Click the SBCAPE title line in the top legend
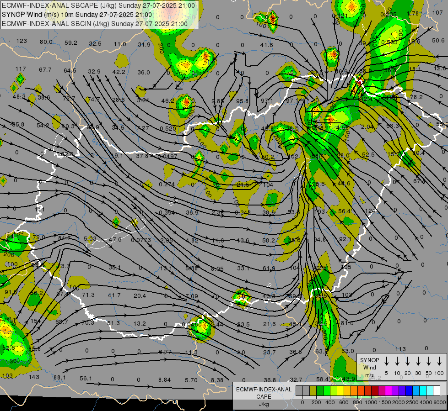Image resolution: width=448 pixels, height=411 pixels. 98,5
